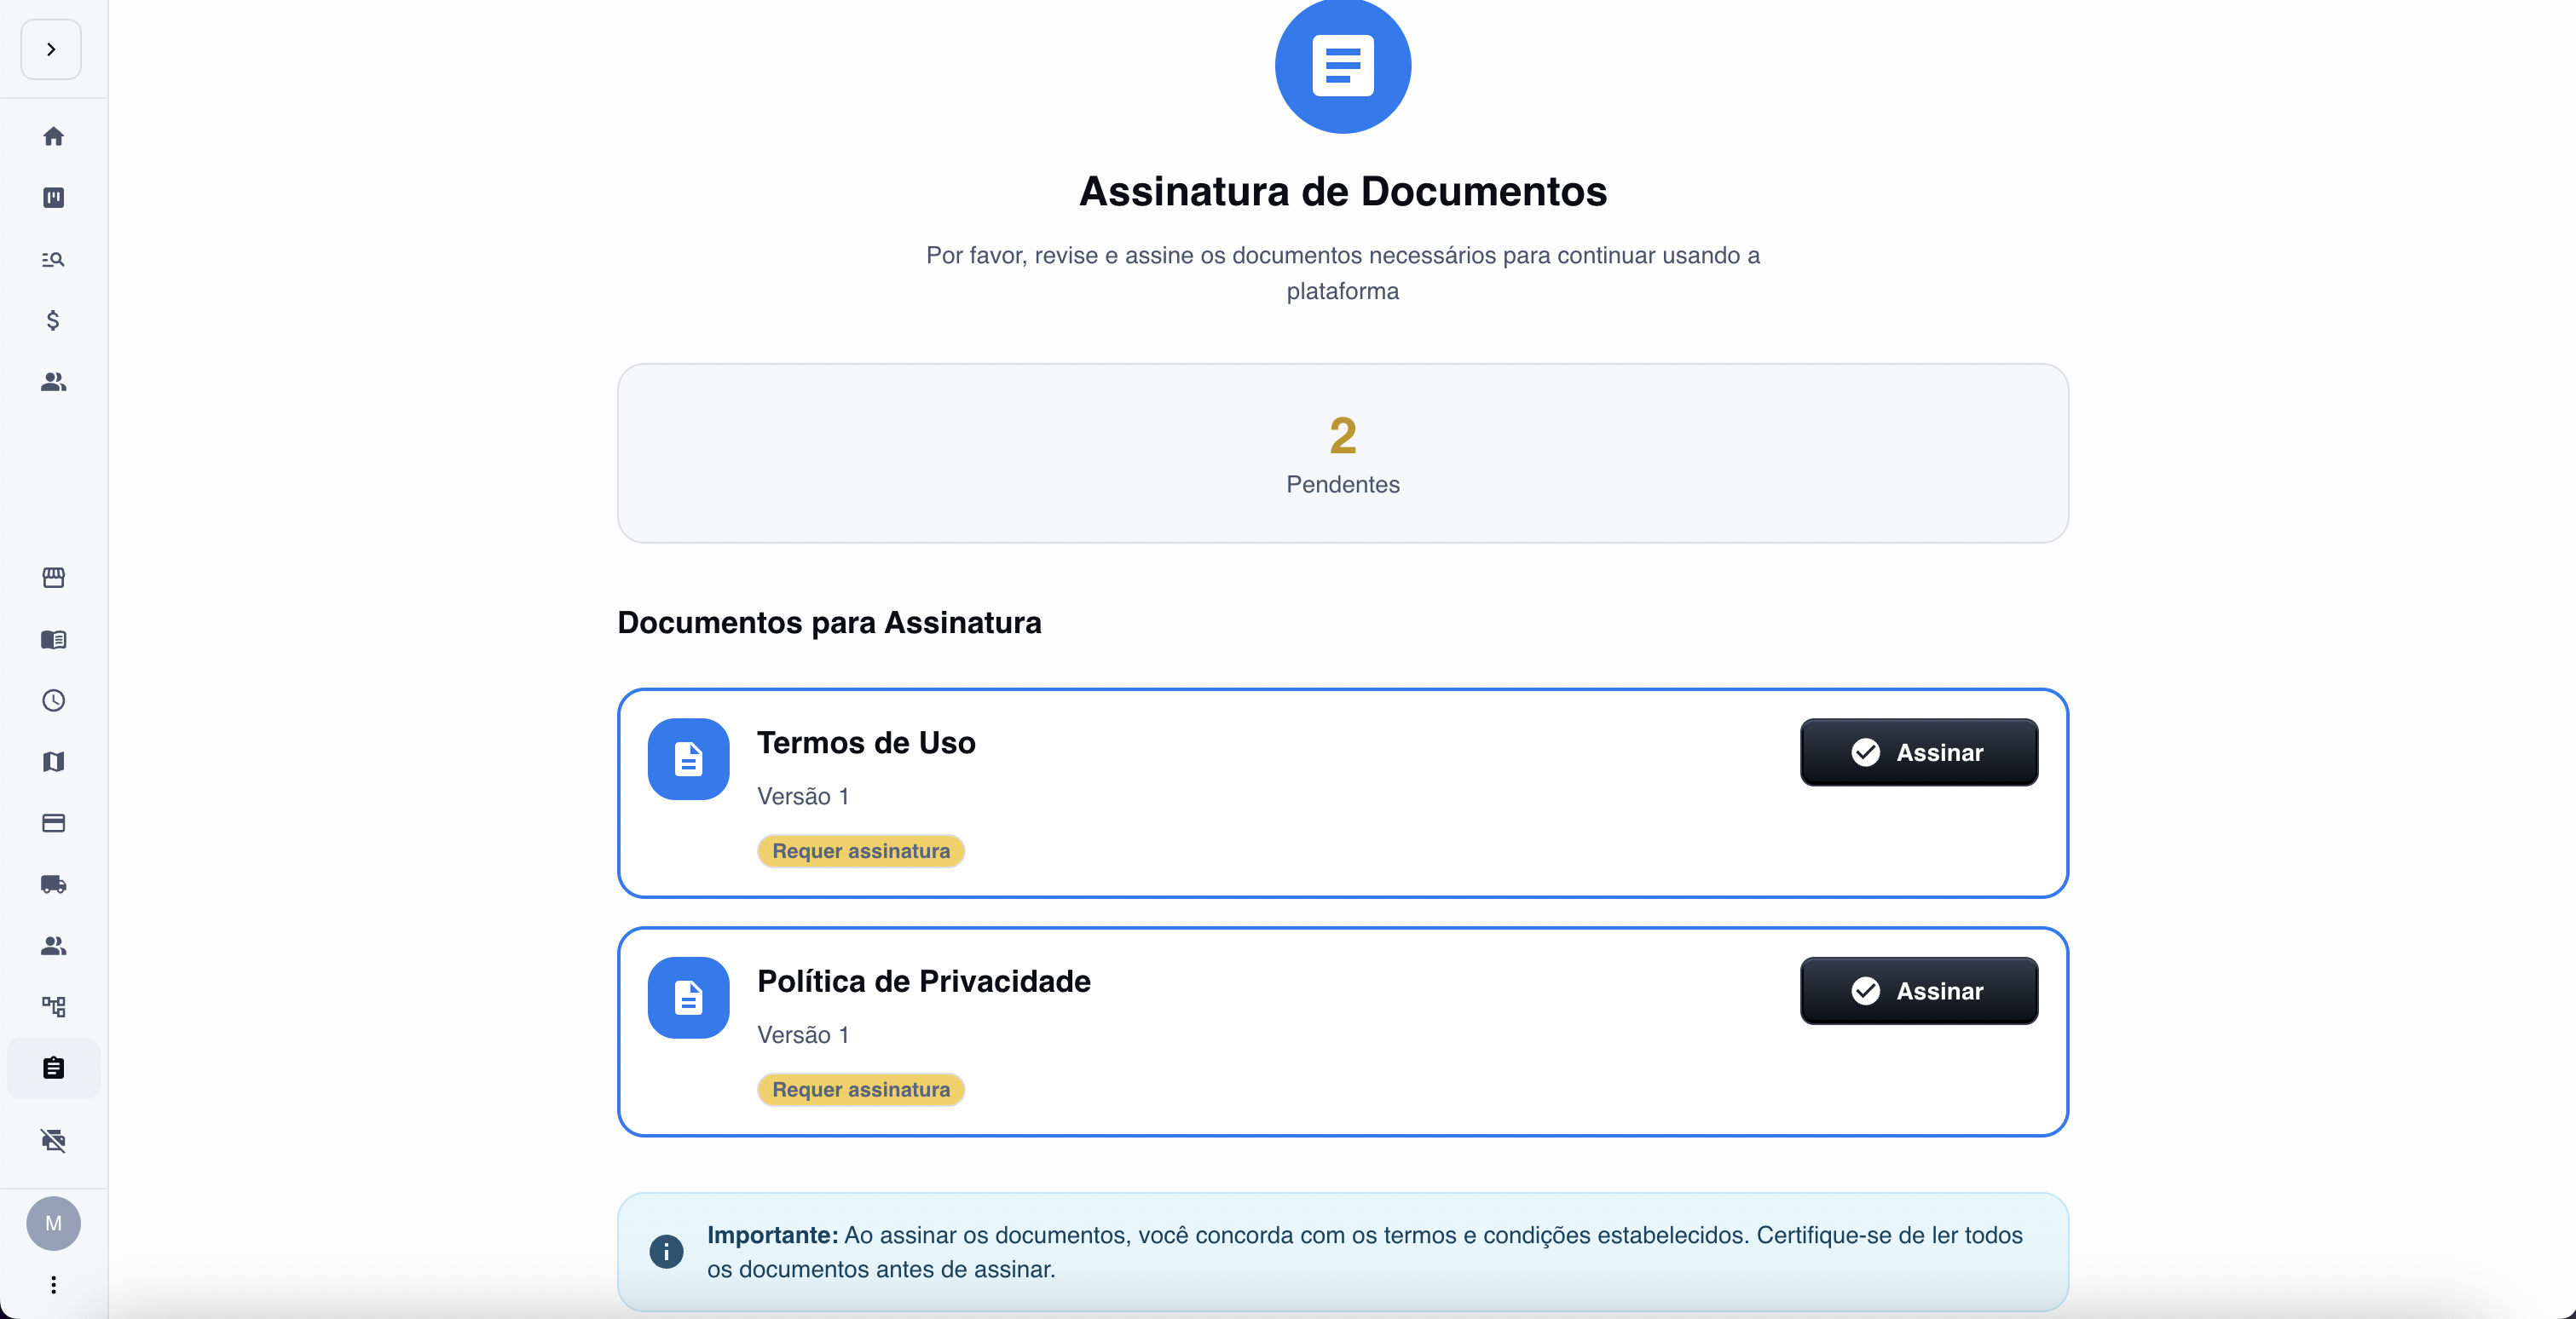Select the storefront icon
The width and height of the screenshot is (2576, 1319).
(53, 578)
